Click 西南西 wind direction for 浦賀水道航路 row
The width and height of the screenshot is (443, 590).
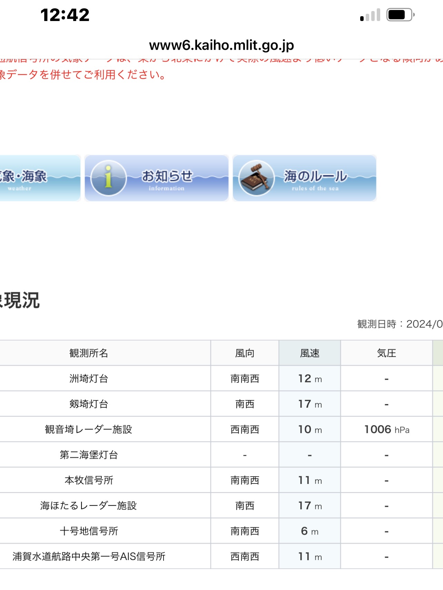click(x=245, y=557)
